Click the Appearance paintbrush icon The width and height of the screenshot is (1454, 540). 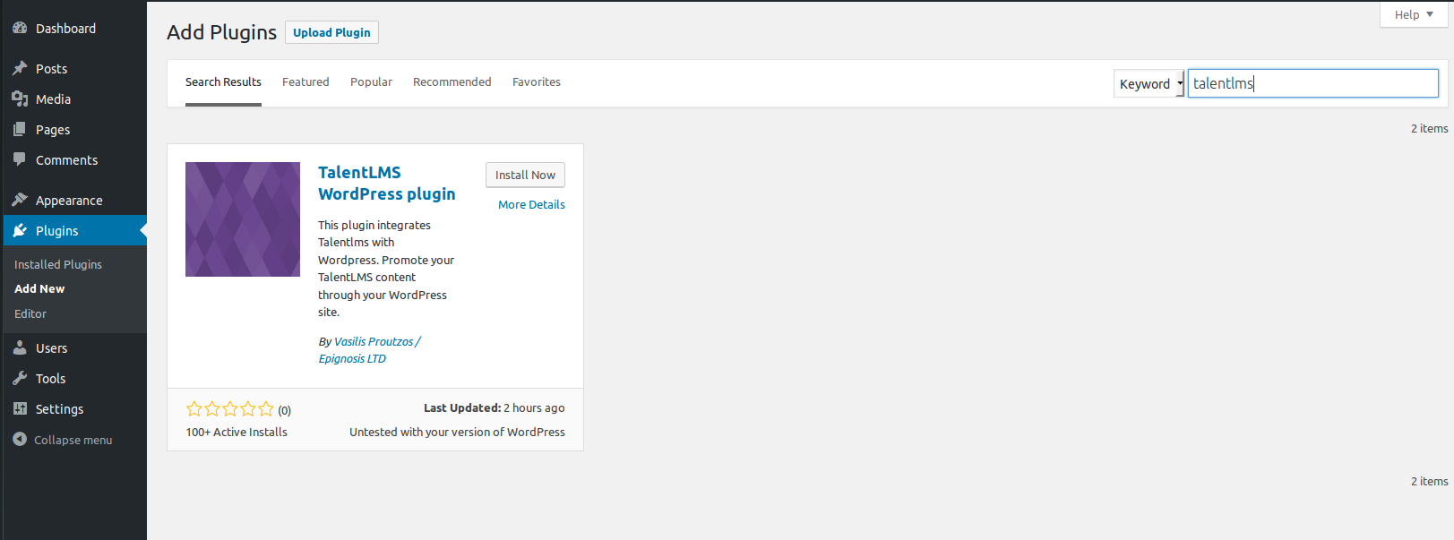tap(20, 201)
